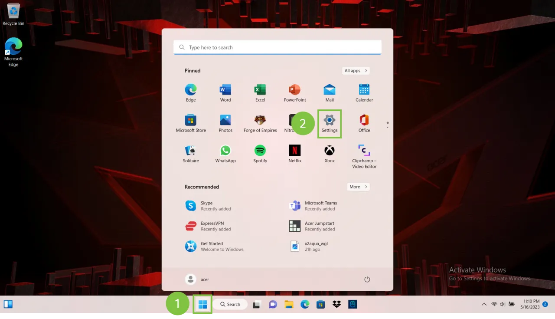Click the Start menu search field

(277, 47)
